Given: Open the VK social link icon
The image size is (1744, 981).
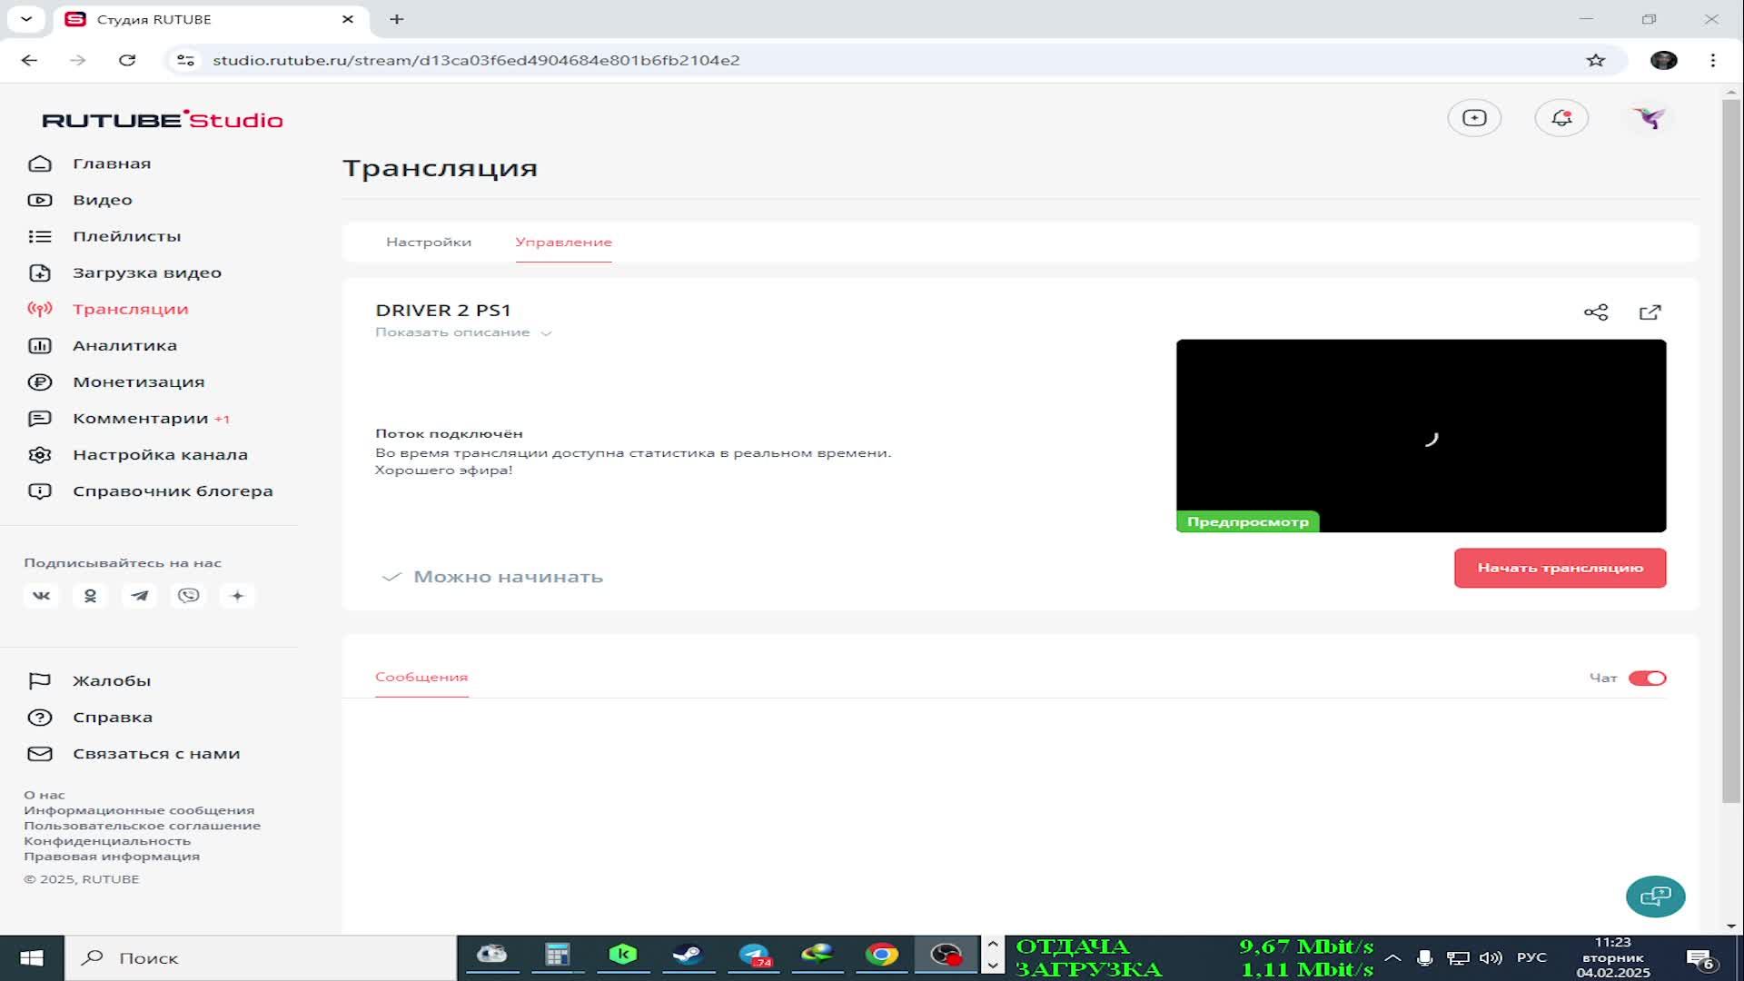Looking at the screenshot, I should 42,596.
